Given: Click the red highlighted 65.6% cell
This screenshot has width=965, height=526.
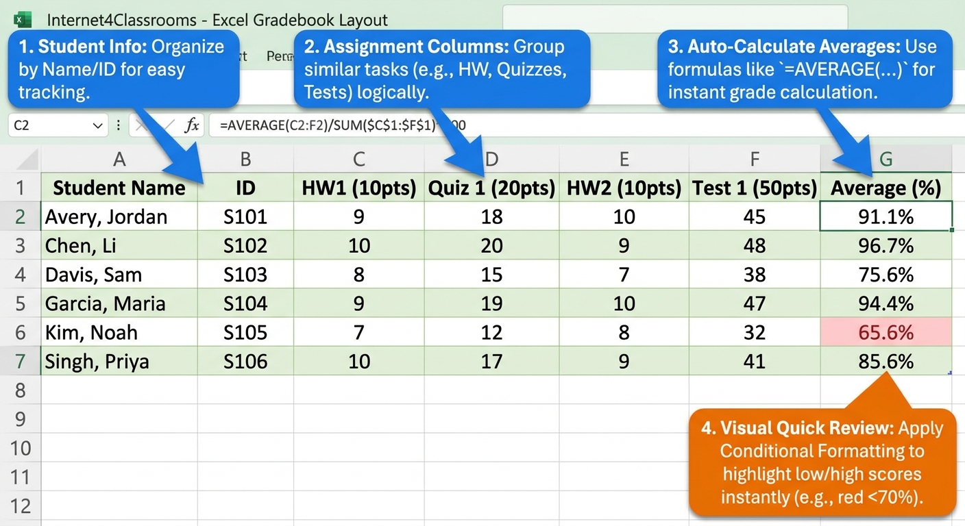Looking at the screenshot, I should coord(885,332).
